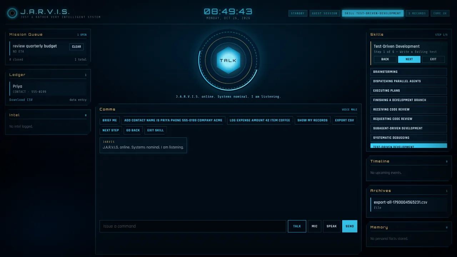Send the command with the SEND button
Image resolution: width=457 pixels, height=257 pixels.
[350, 226]
